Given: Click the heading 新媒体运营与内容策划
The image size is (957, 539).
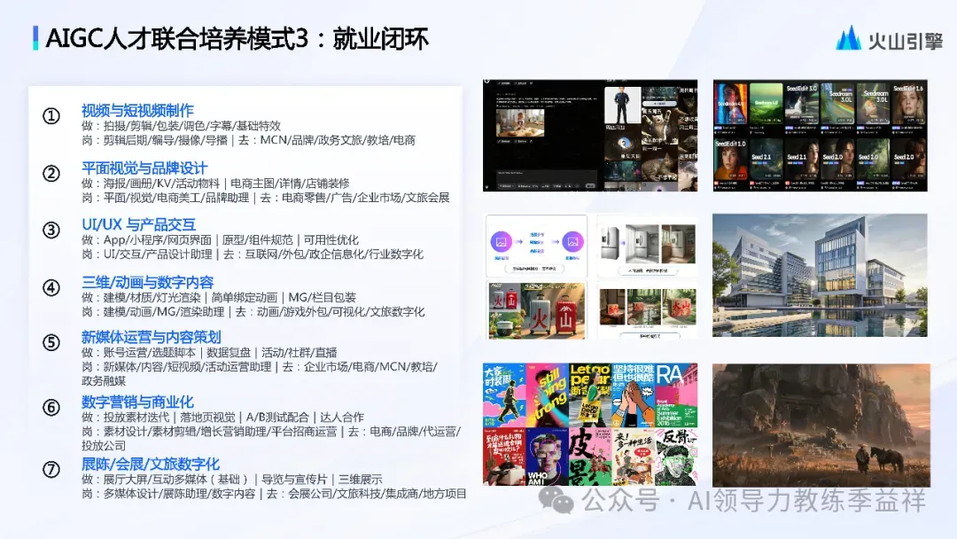Looking at the screenshot, I should [x=152, y=337].
